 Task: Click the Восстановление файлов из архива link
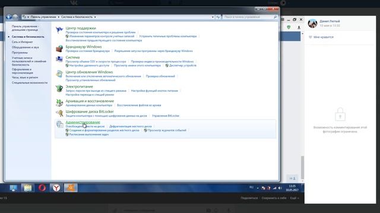coord(139,105)
